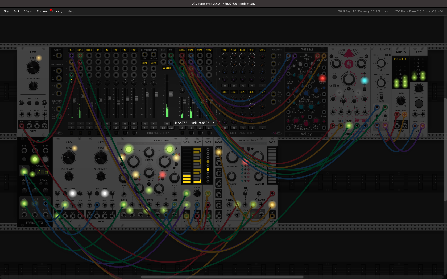Click the NOIS module VIOL output jack
Screen dimensions: 447x279
[x=219, y=184]
